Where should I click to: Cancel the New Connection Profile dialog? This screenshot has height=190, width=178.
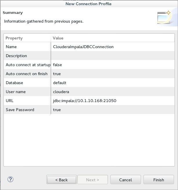tap(126, 180)
